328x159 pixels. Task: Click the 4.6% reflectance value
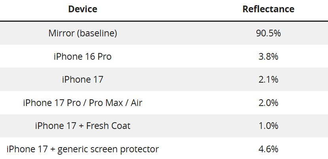(268, 149)
